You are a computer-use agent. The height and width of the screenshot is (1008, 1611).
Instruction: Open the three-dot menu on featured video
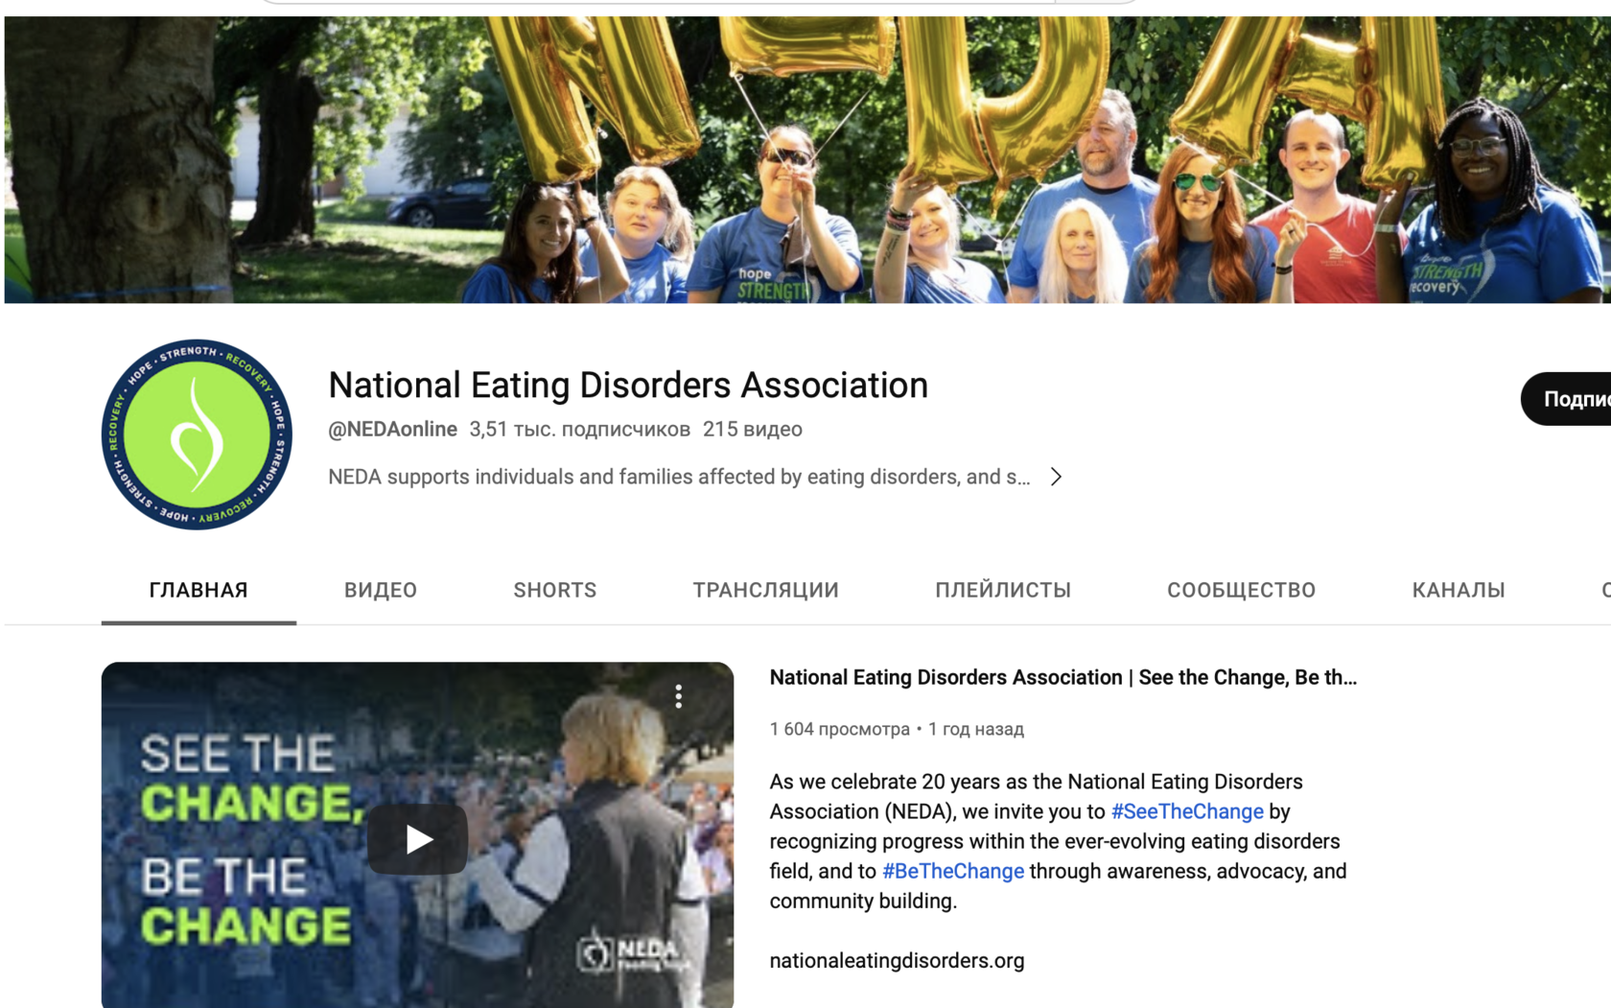click(678, 696)
